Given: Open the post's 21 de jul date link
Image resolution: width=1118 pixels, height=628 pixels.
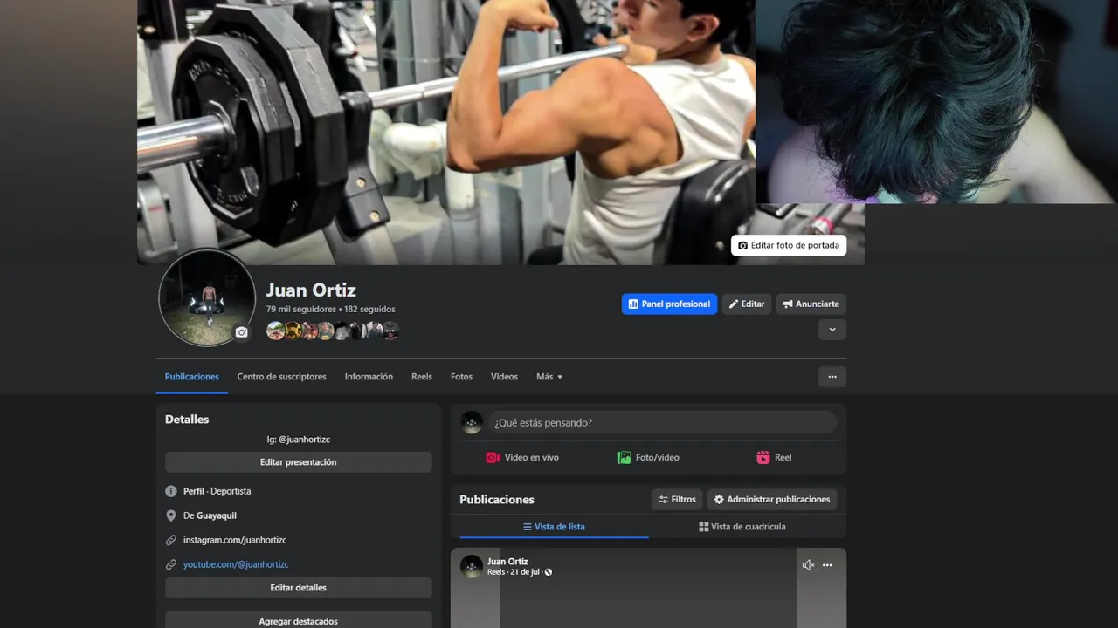Looking at the screenshot, I should pos(525,572).
